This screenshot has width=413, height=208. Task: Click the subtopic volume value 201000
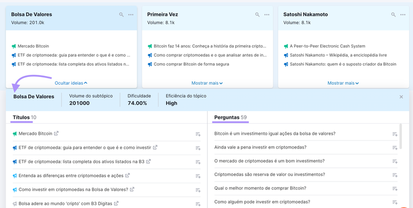point(79,103)
